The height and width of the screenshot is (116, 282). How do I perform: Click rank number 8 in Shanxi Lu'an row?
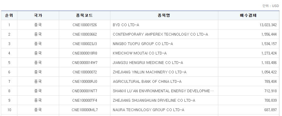pyautogui.click(x=9, y=91)
